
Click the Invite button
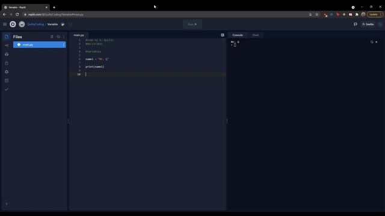click(368, 24)
